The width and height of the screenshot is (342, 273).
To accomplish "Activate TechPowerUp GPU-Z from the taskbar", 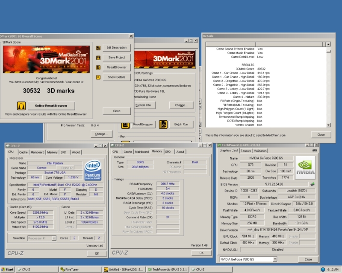I will pos(167,270).
